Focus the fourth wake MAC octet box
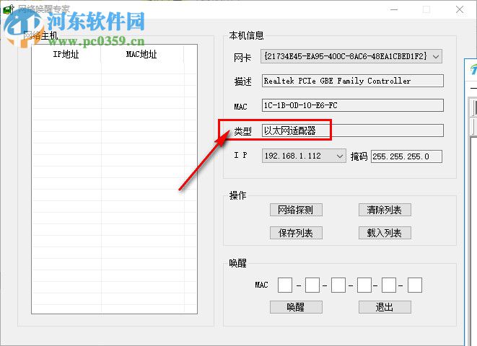This screenshot has height=346, width=477. click(364, 285)
